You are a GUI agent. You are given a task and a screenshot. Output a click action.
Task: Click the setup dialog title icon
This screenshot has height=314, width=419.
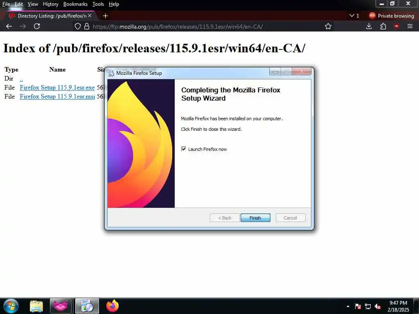point(111,73)
